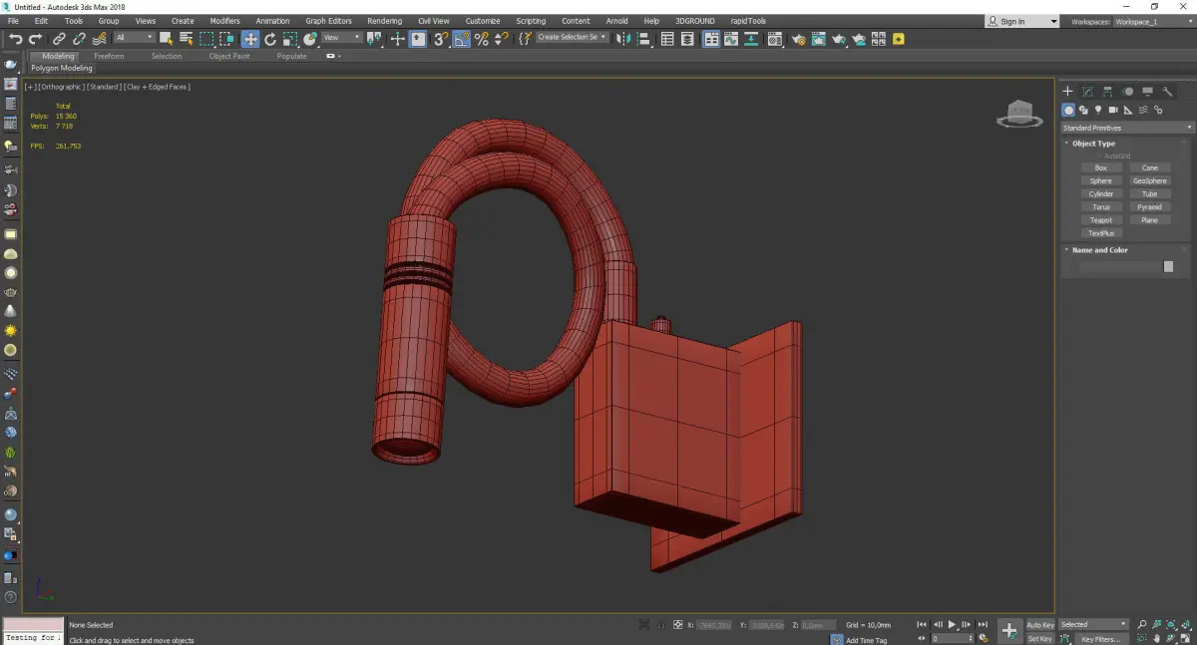Open the Modifiers menu
The image size is (1197, 645).
[224, 21]
